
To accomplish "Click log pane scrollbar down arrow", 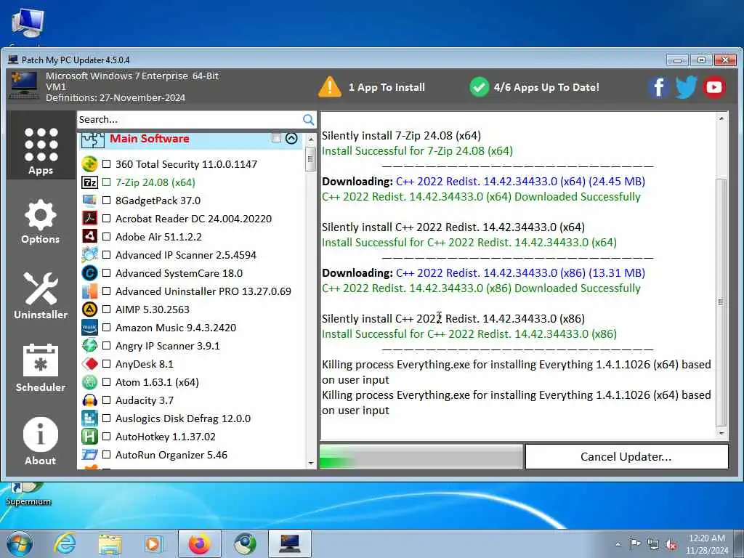I will coord(721,433).
